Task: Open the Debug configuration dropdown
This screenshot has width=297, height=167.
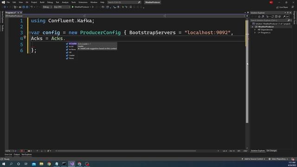Action: pyautogui.click(x=47, y=7)
